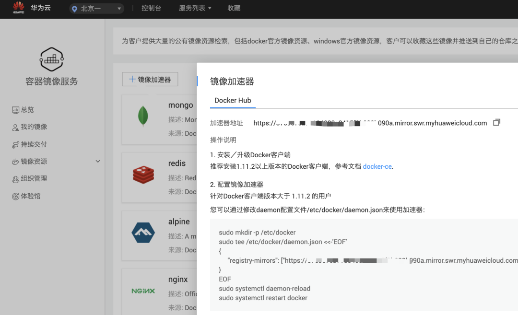
Task: Click the 总览 overview icon in the sidebar
Action: coord(15,110)
